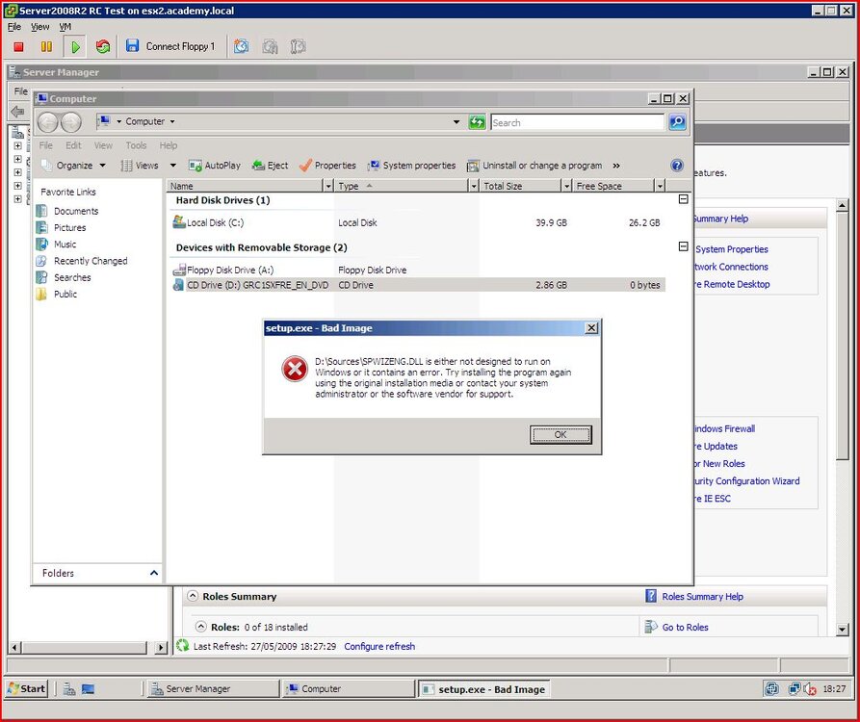860x722 pixels.
Task: Collapse Devices with Removable Storage group
Action: click(684, 246)
